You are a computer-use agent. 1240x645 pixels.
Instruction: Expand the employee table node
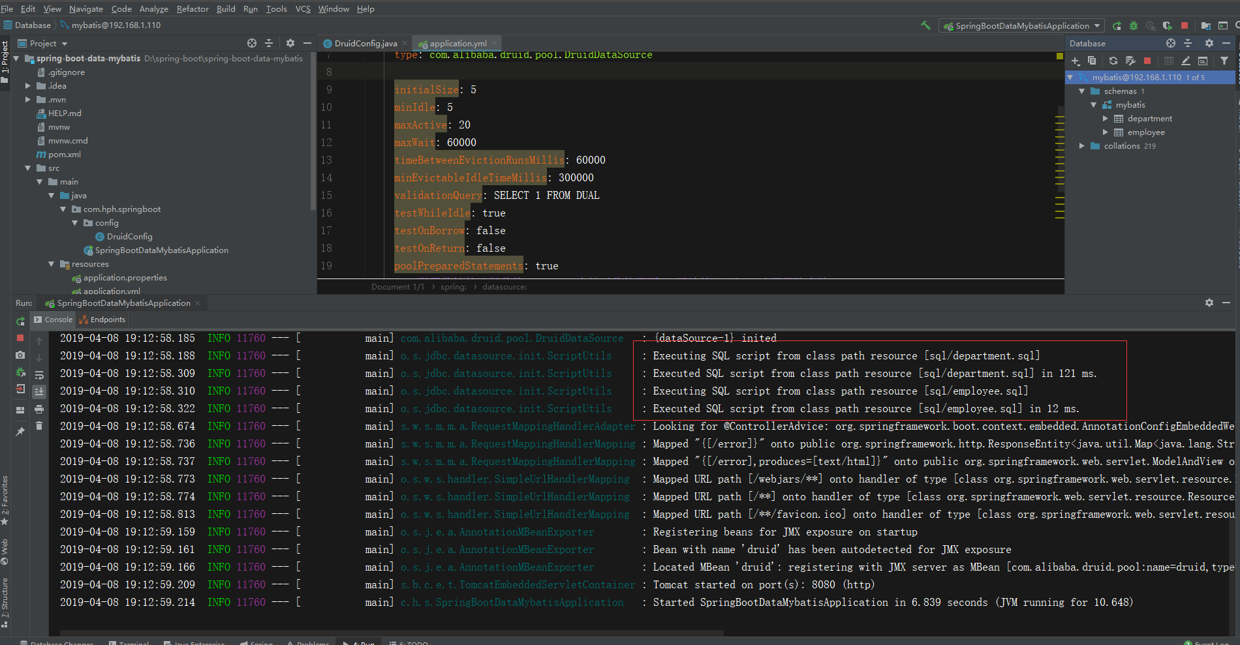[x=1106, y=132]
